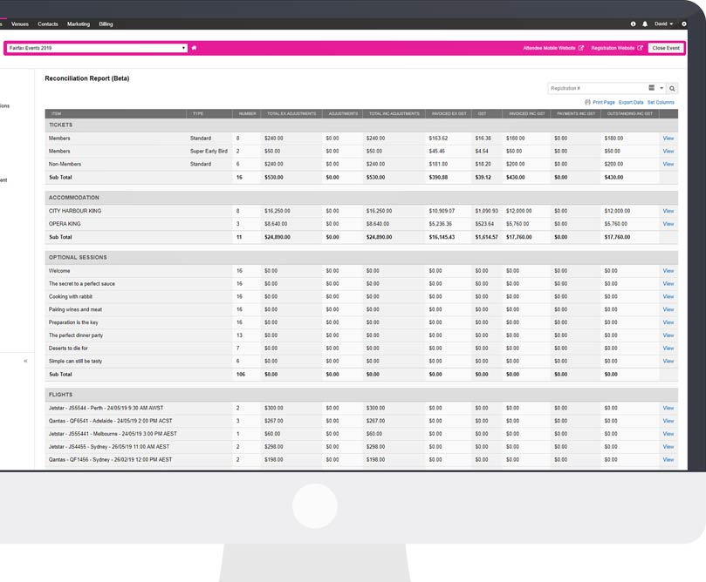Open the Attendee Mobile Website link

(x=553, y=48)
